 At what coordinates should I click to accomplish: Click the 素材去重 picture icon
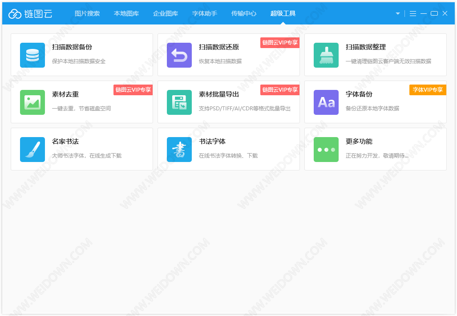pos(32,102)
